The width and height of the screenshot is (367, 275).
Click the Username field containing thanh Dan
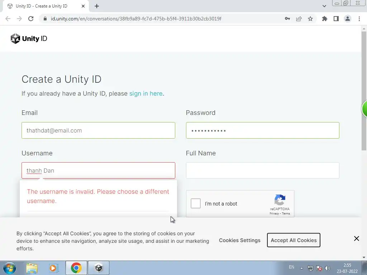(98, 170)
